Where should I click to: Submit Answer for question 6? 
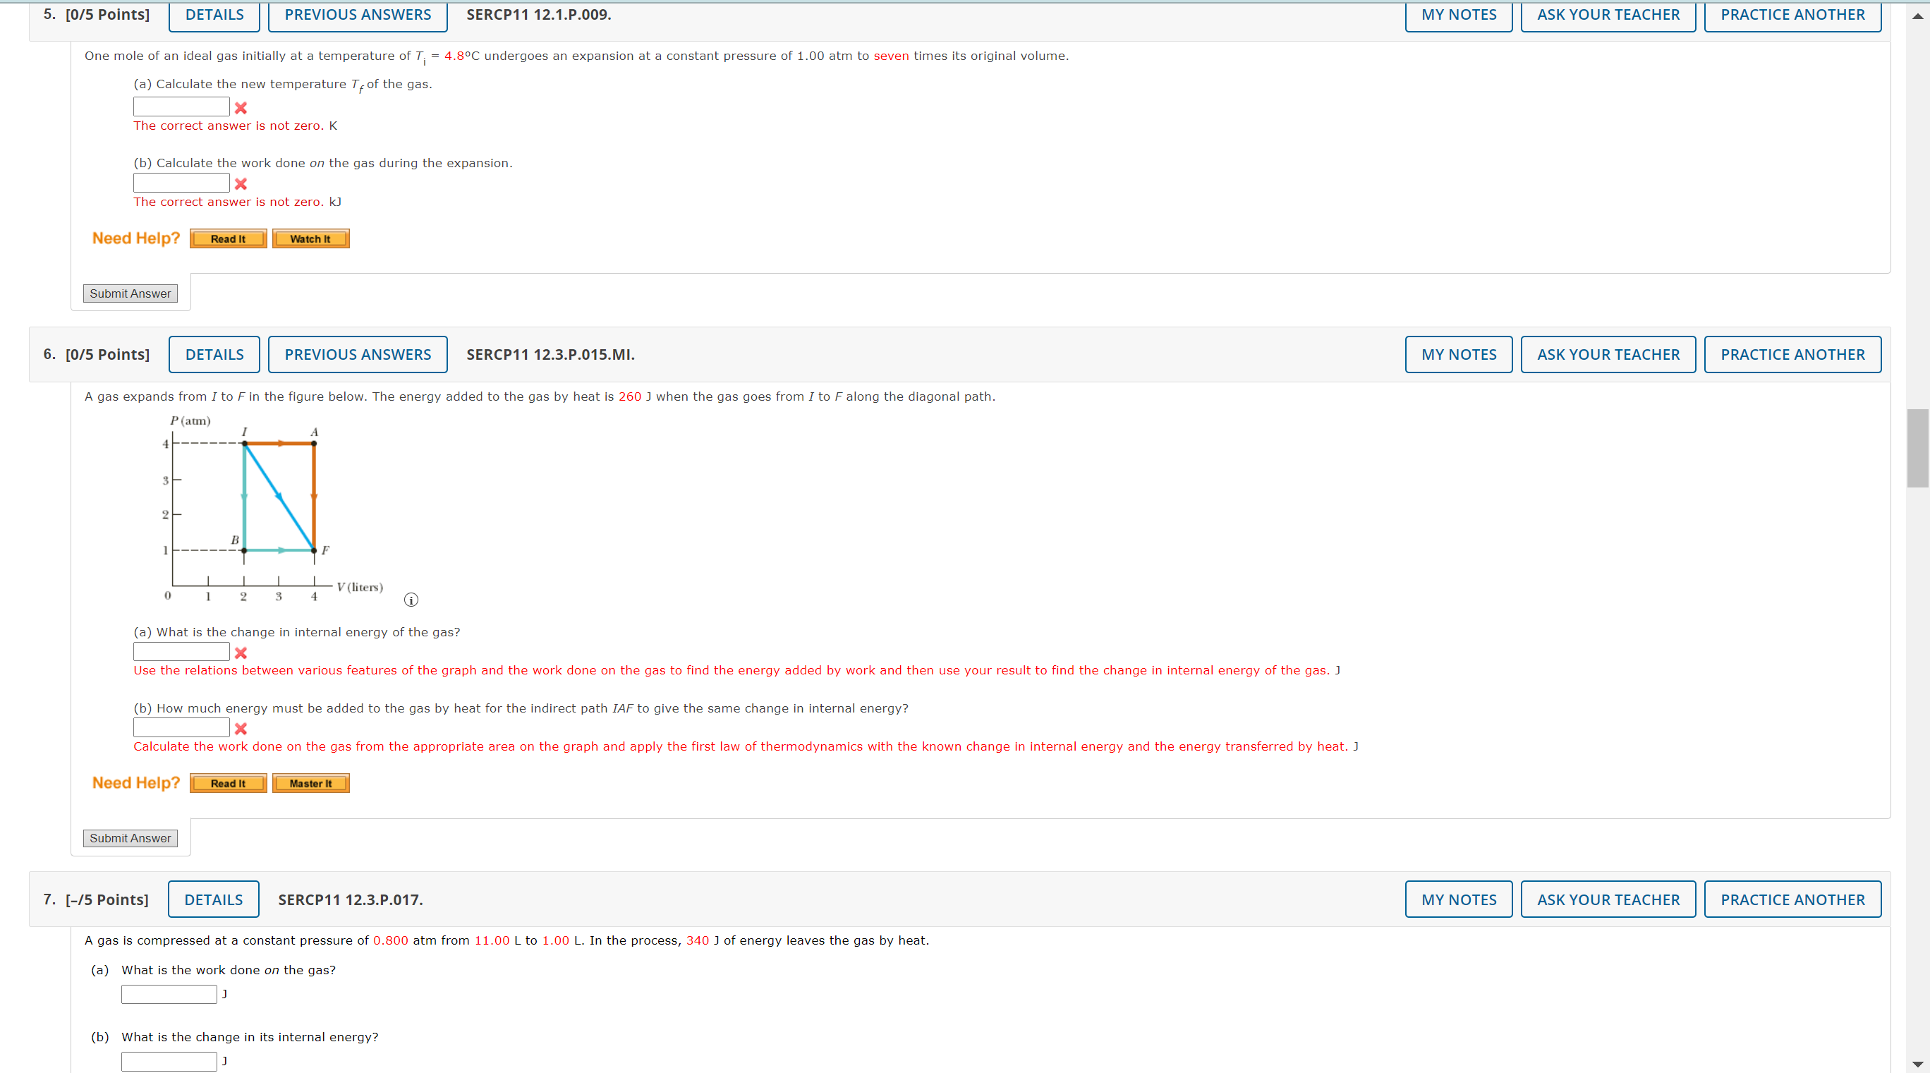tap(131, 837)
